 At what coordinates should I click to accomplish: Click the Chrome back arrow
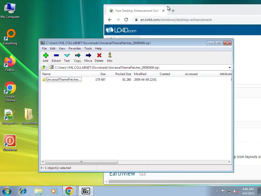(110, 20)
